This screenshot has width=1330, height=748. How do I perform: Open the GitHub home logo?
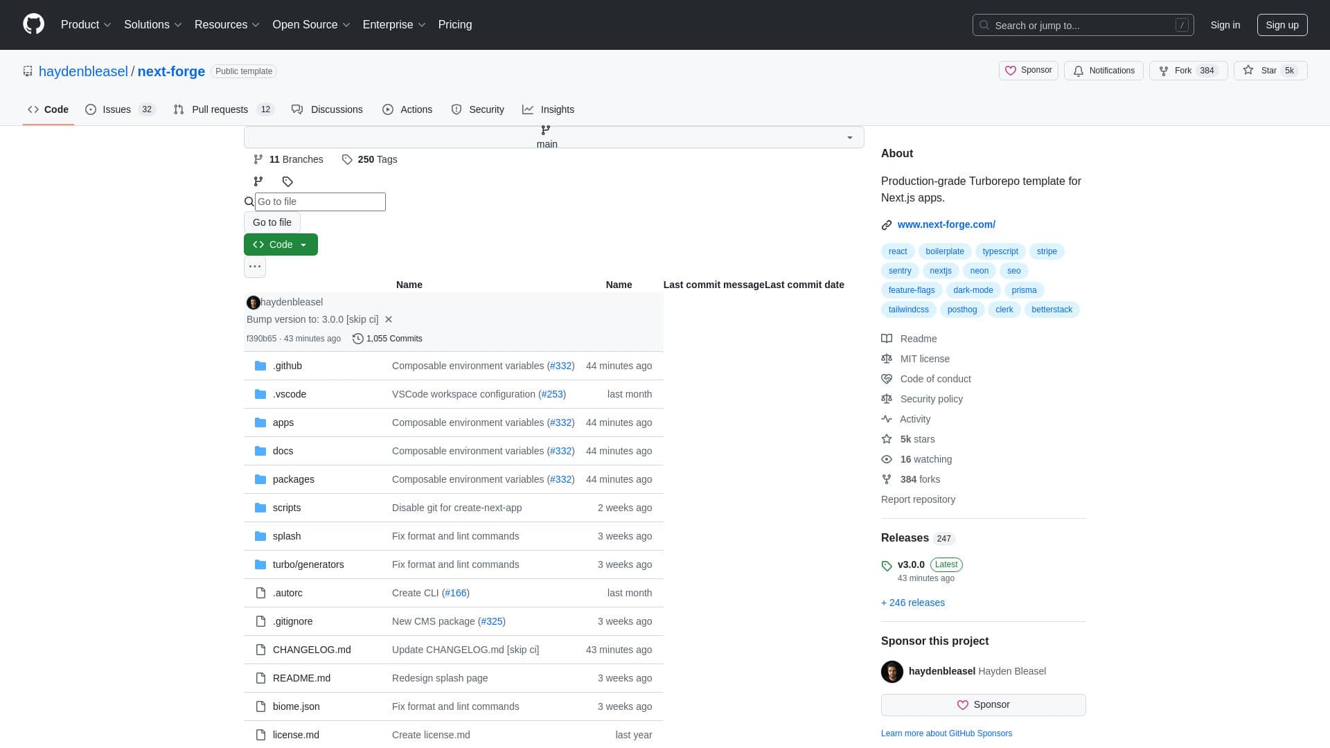(x=33, y=24)
